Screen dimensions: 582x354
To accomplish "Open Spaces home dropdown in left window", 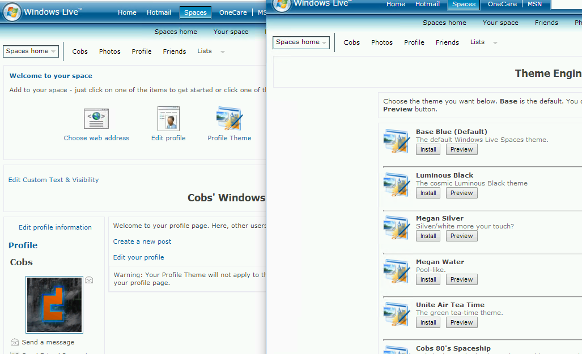I will [31, 51].
